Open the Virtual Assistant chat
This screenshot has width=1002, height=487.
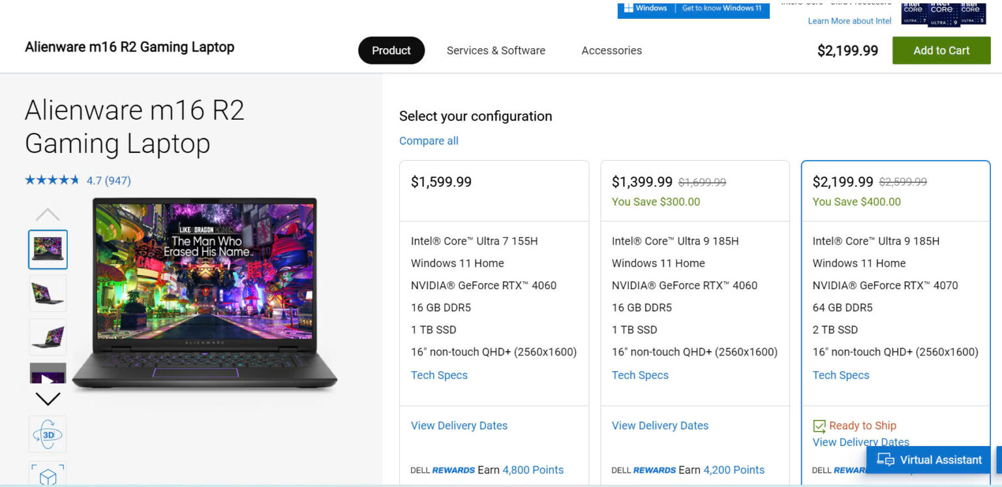pos(928,460)
